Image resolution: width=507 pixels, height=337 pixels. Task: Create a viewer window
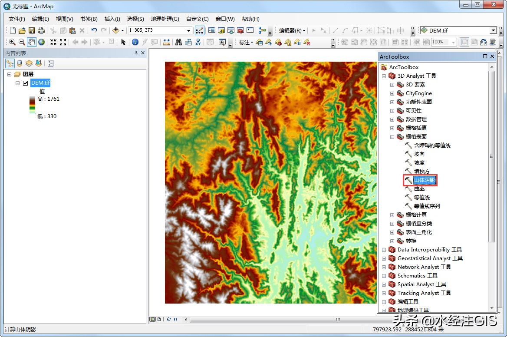(x=222, y=42)
